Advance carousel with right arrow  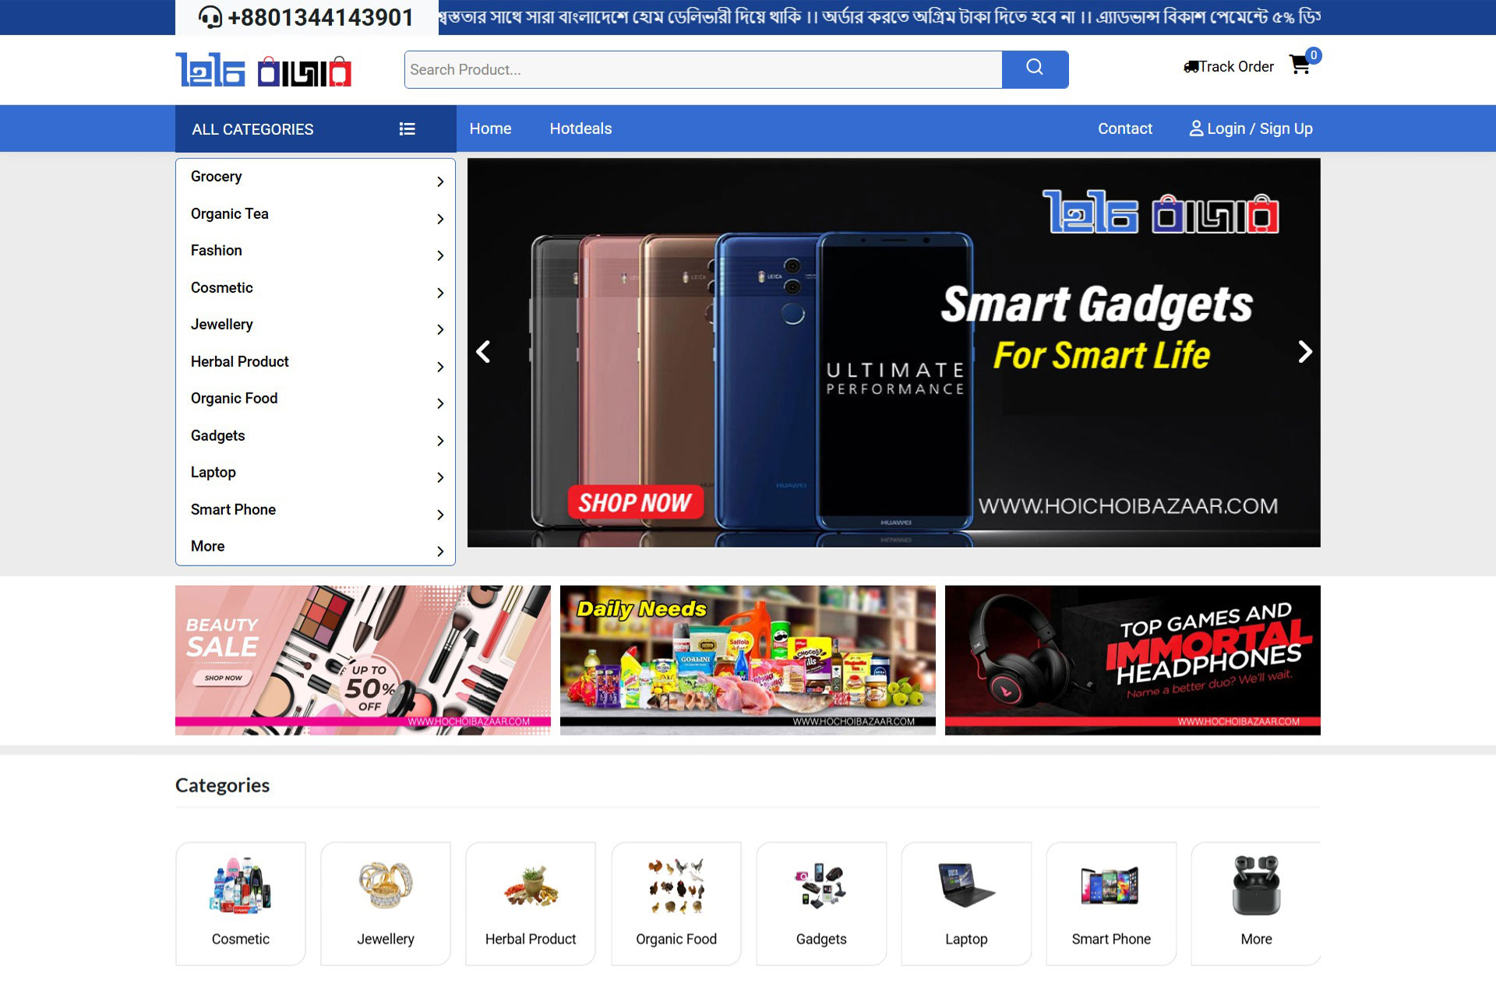tap(1304, 352)
